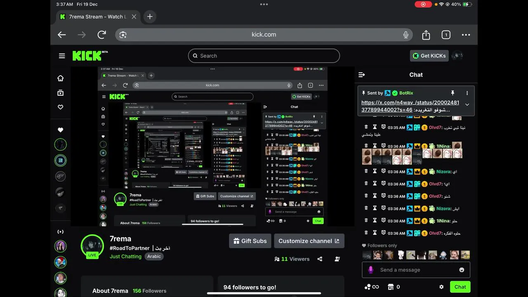This screenshot has width=528, height=297.
Task: Pick the white bear cartoon quick emote
Action: 400,255
